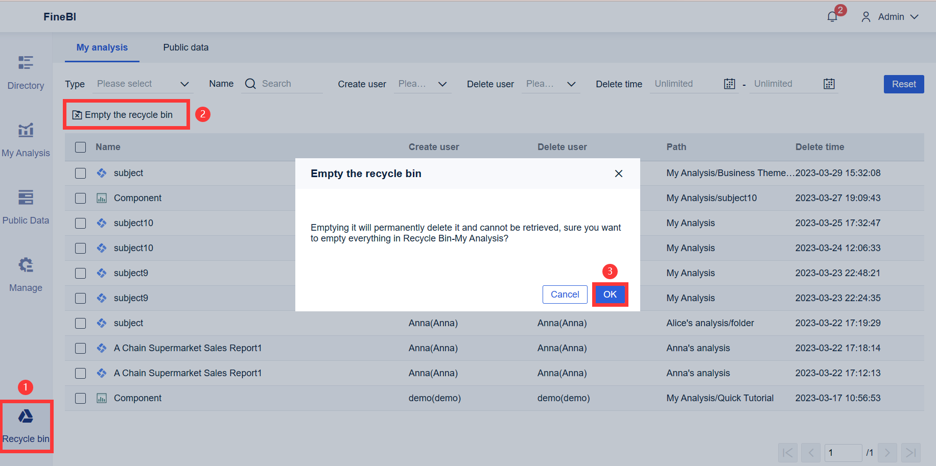936x466 pixels.
Task: Select the Recycle bin sidebar icon
Action: click(25, 425)
